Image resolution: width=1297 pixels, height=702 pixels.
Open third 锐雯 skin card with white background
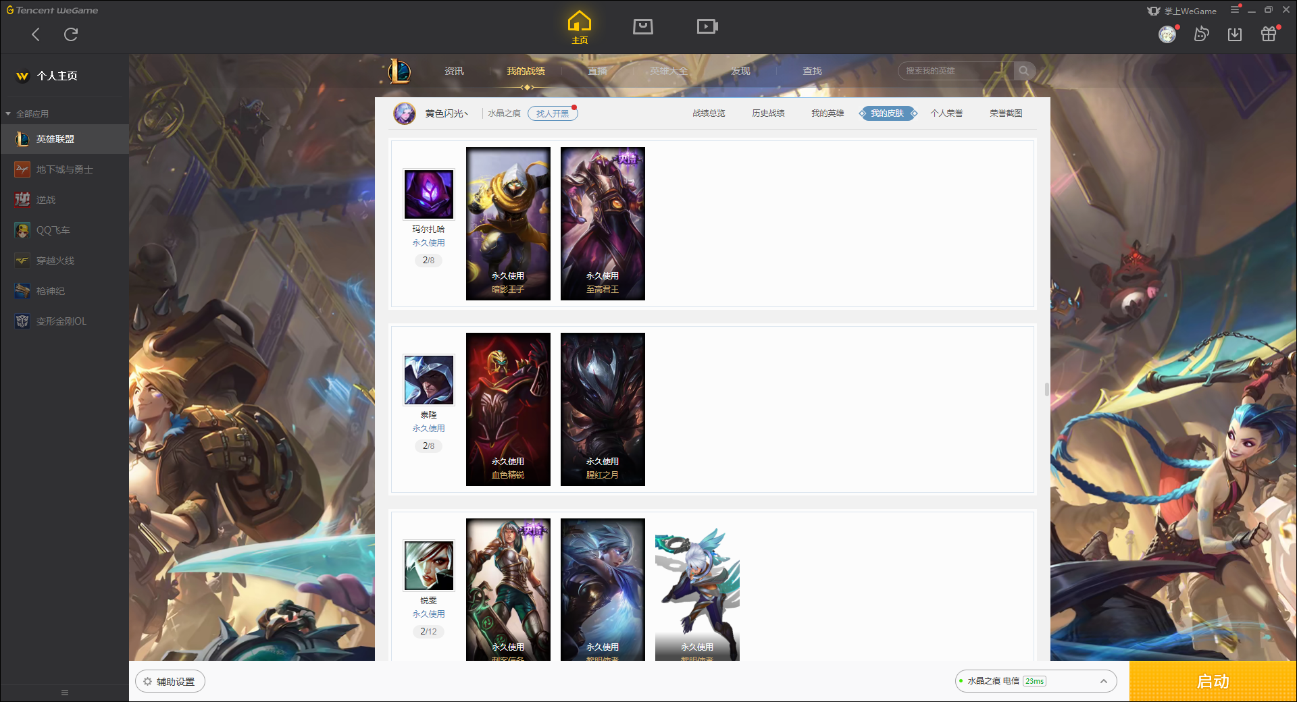pos(697,589)
